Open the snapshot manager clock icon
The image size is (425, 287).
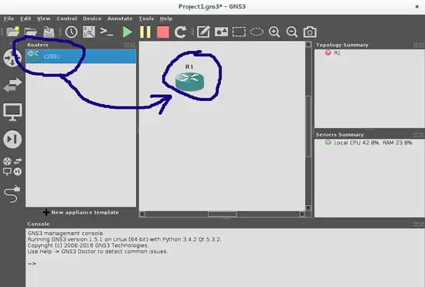(x=71, y=32)
